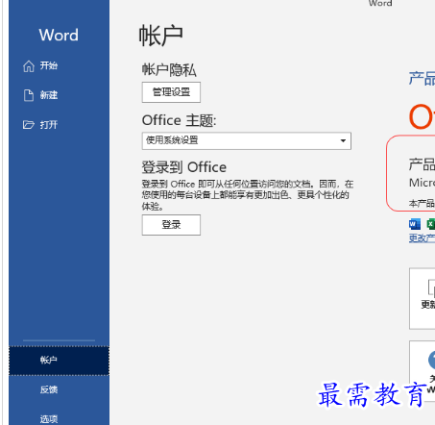Click the sign-in description paragraph
The height and width of the screenshot is (425, 435).
coord(248,195)
